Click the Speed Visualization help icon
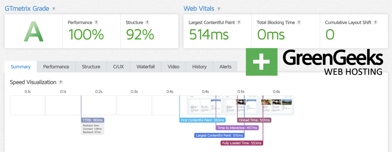Screen dimensions: 392x152 61,82
